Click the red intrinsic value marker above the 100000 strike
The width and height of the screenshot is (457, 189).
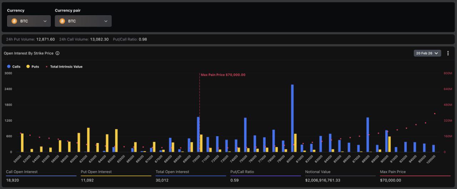click(x=435, y=114)
